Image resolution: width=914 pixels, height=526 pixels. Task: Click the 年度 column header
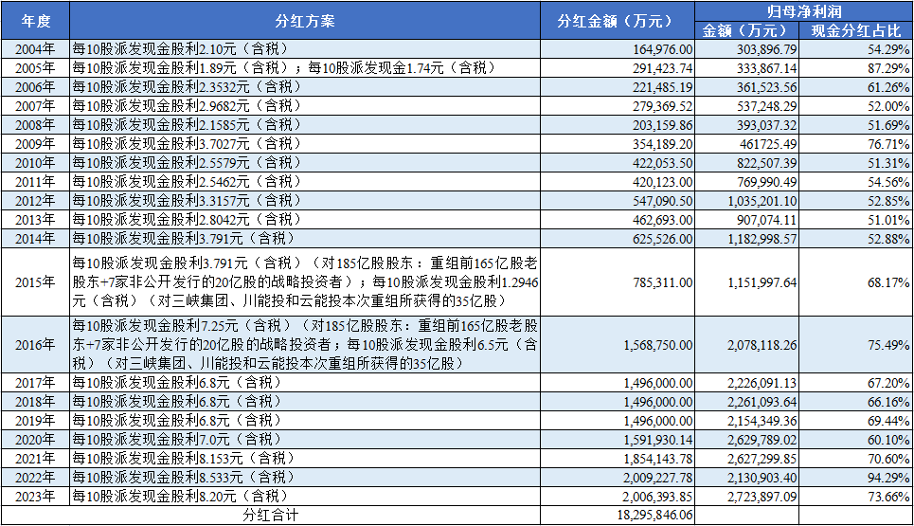pyautogui.click(x=34, y=20)
